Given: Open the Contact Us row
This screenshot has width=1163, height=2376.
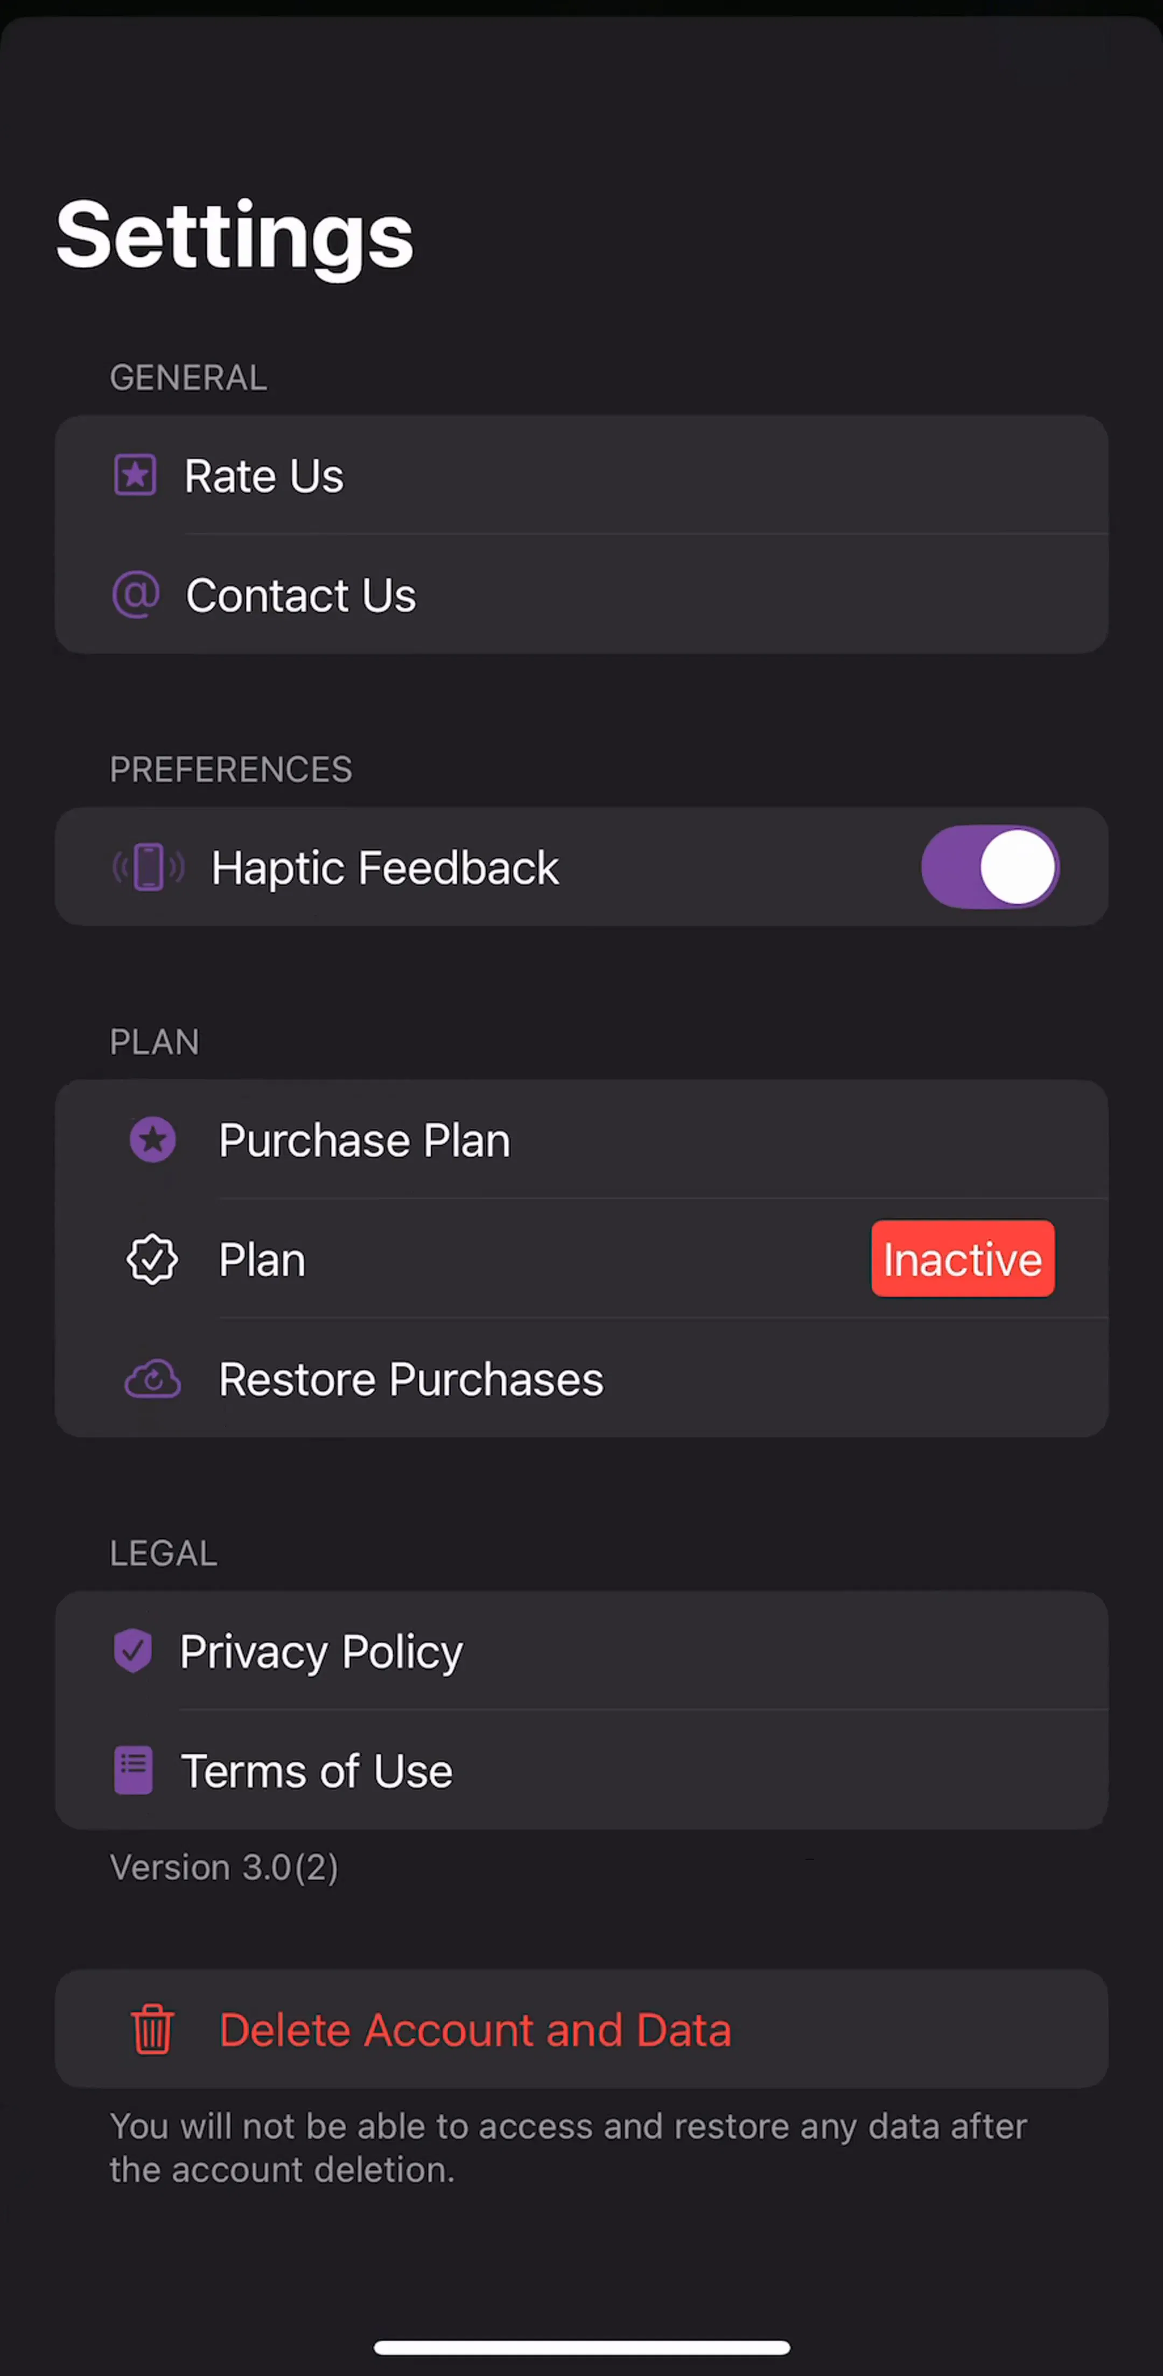Looking at the screenshot, I should click(581, 595).
